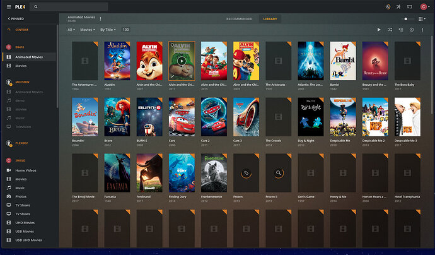Expand the PLEXDEV server section

point(21,143)
